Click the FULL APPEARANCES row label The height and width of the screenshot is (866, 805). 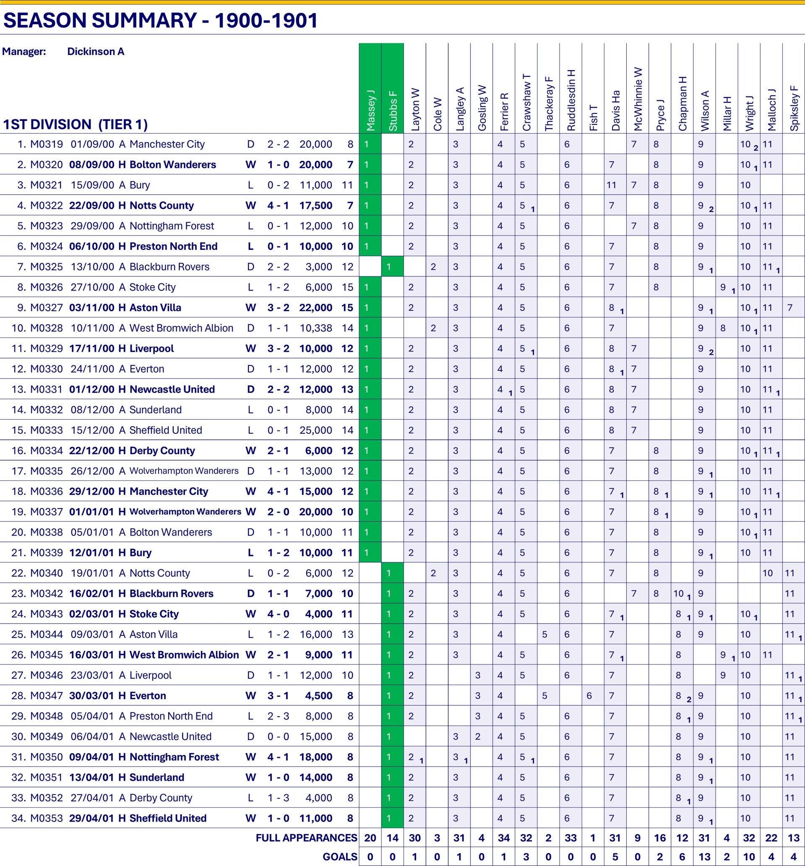coord(306,838)
